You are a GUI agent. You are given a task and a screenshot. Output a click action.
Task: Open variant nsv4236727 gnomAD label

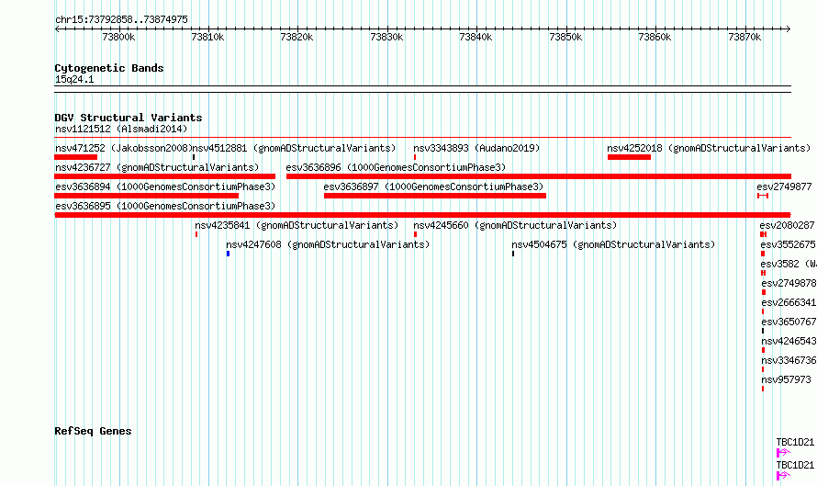pyautogui.click(x=157, y=167)
